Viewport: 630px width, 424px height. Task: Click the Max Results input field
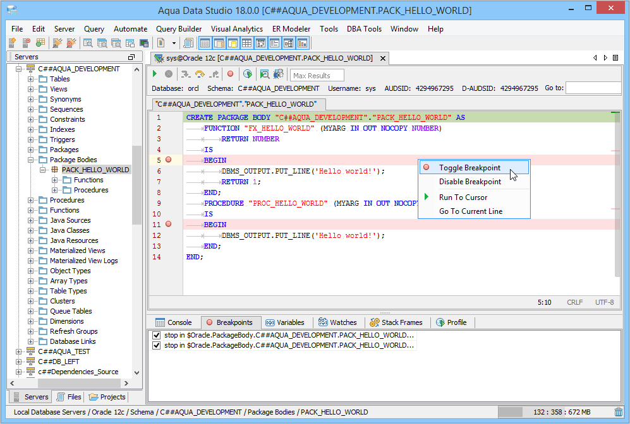coord(317,76)
